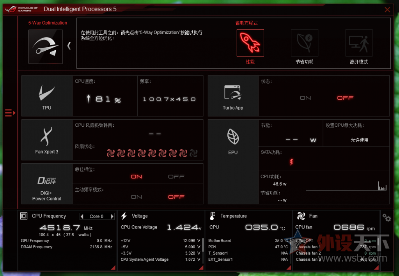Screen dimensions: 399x276
Task: Set 最佳相位 to ON
Action: 137,177
